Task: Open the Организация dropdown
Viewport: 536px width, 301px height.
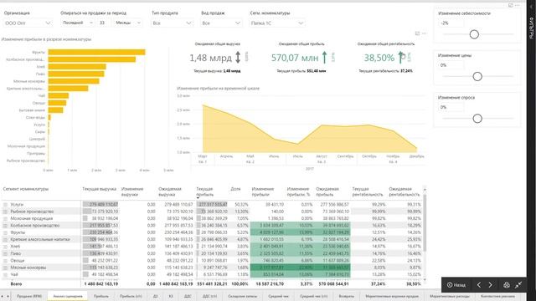Action: tap(28, 23)
